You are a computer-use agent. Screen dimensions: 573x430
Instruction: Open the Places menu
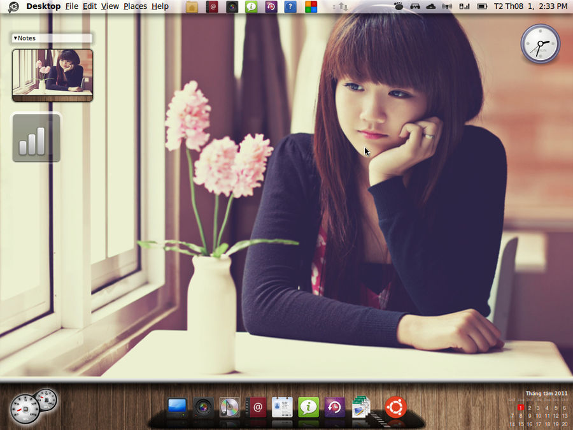point(135,6)
